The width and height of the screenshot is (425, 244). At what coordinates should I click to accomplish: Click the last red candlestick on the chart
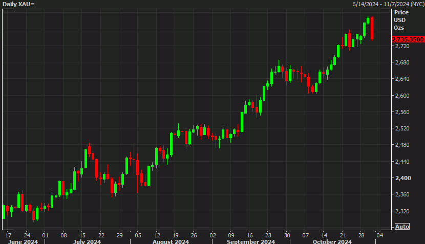372,29
